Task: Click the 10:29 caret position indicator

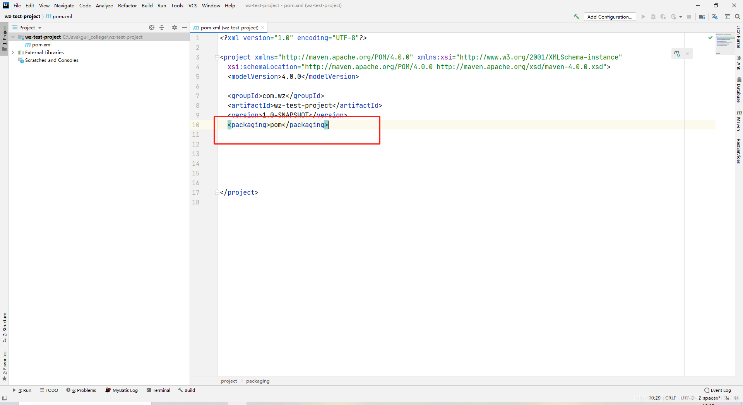Action: pyautogui.click(x=654, y=398)
